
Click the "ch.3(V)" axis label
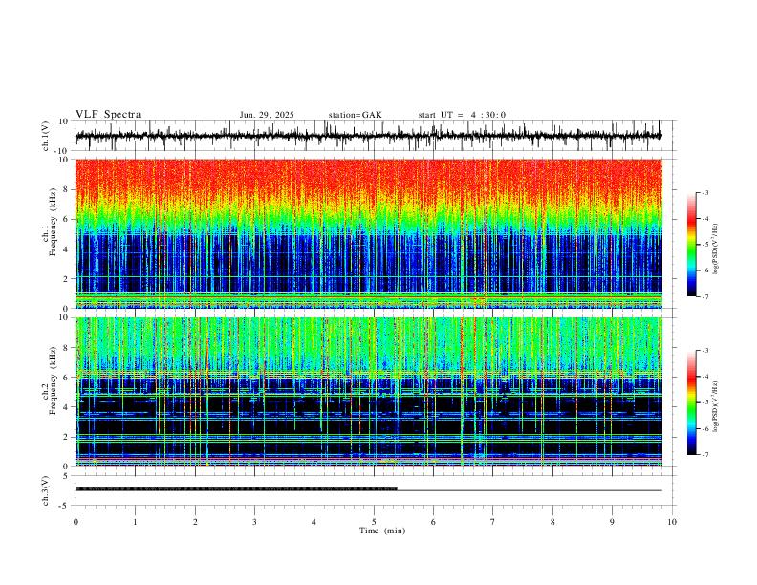[x=46, y=490]
